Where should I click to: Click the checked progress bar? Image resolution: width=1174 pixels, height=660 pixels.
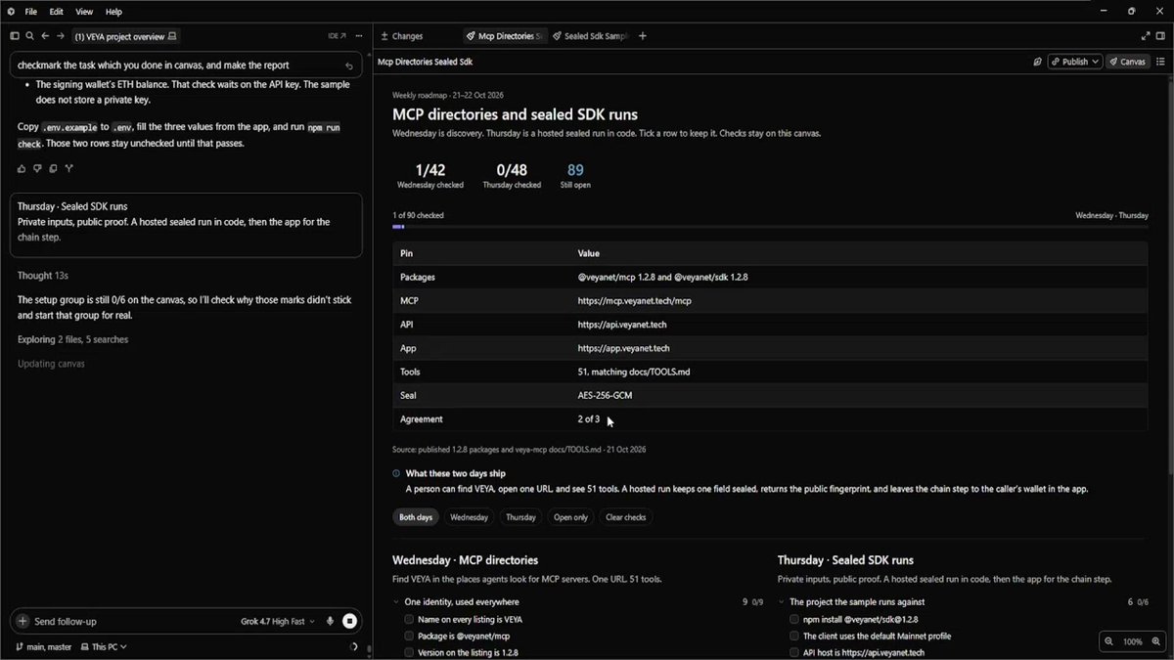point(770,227)
